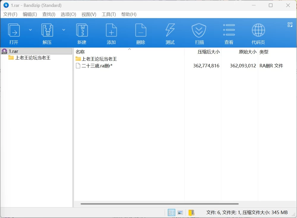
Task: Open the 帮助(H) menu
Action: point(129,14)
